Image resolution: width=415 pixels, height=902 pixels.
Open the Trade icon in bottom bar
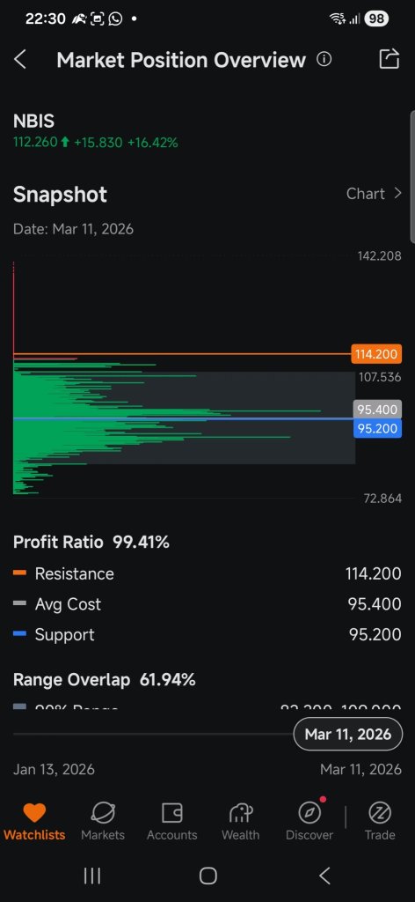coord(380,813)
